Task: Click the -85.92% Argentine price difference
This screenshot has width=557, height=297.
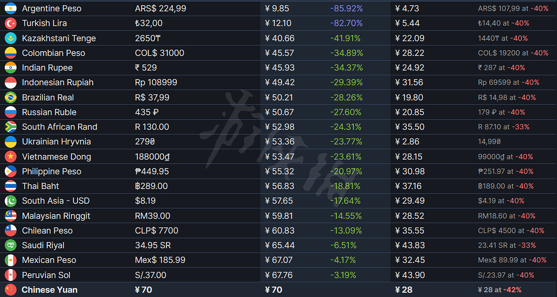Action: (346, 9)
